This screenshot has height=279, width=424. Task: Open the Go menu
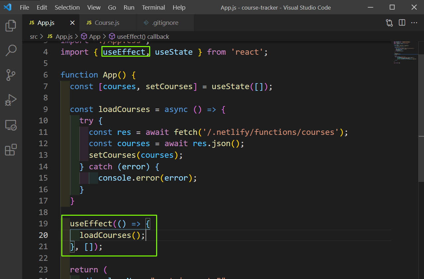click(x=112, y=7)
